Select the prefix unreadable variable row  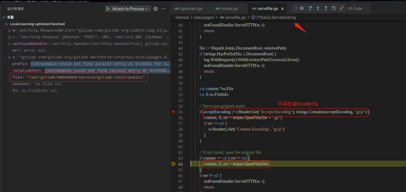[85, 64]
